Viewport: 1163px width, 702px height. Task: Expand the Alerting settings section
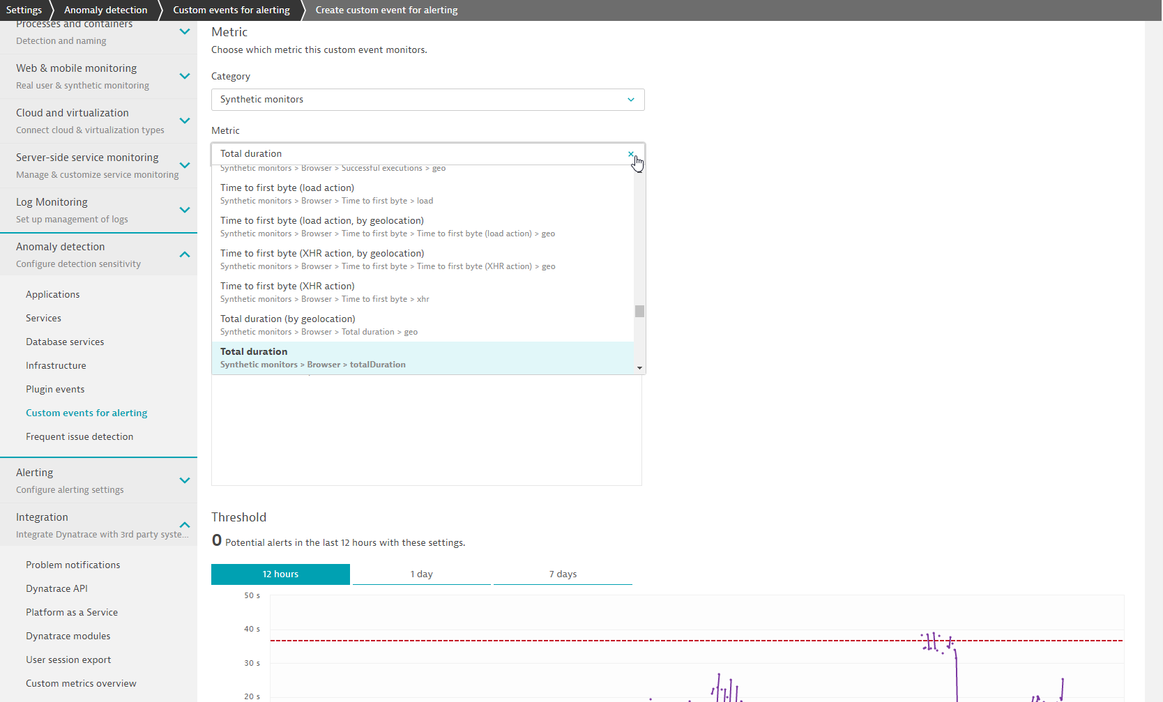click(x=184, y=480)
